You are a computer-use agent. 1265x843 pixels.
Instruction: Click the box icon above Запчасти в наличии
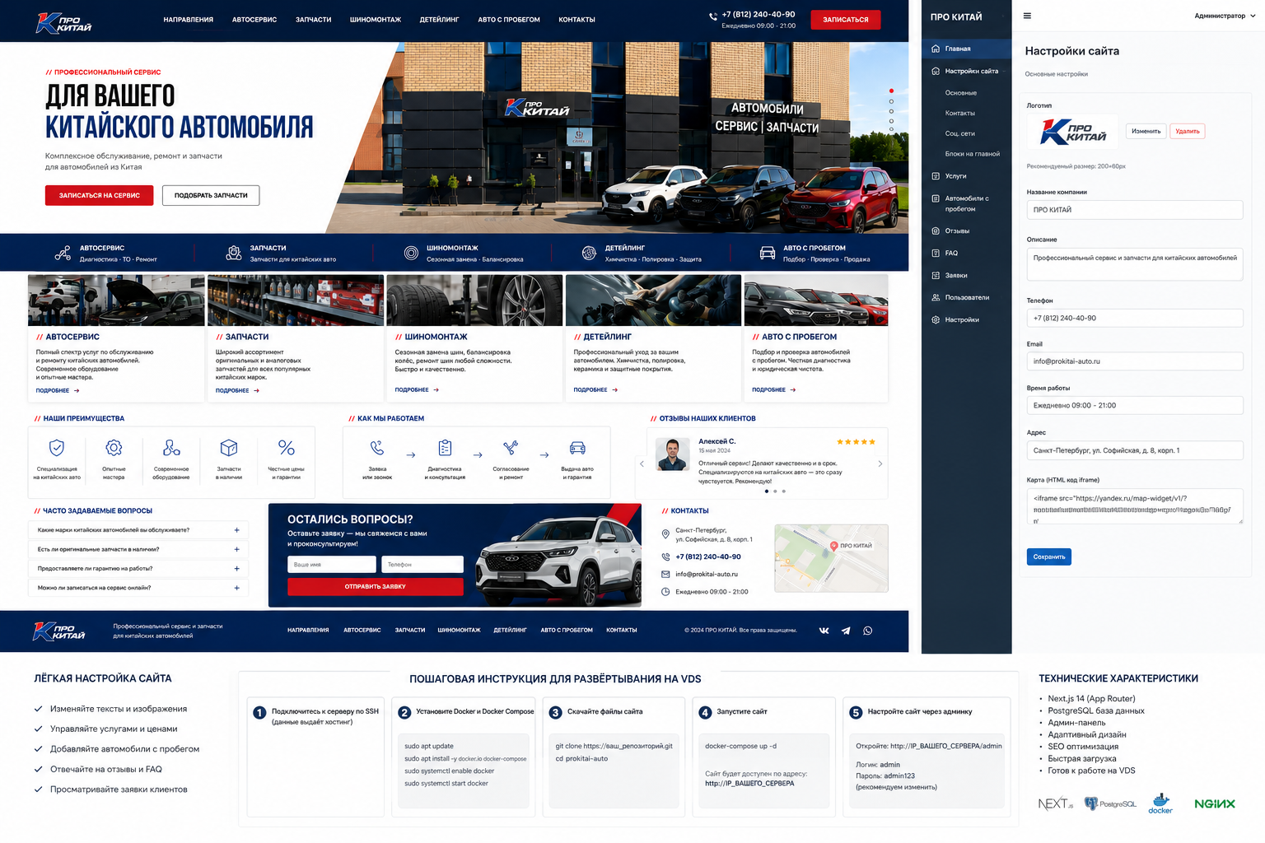(x=229, y=447)
